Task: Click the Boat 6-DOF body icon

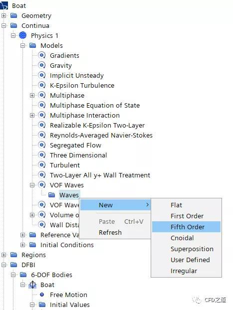Action: click(32, 285)
